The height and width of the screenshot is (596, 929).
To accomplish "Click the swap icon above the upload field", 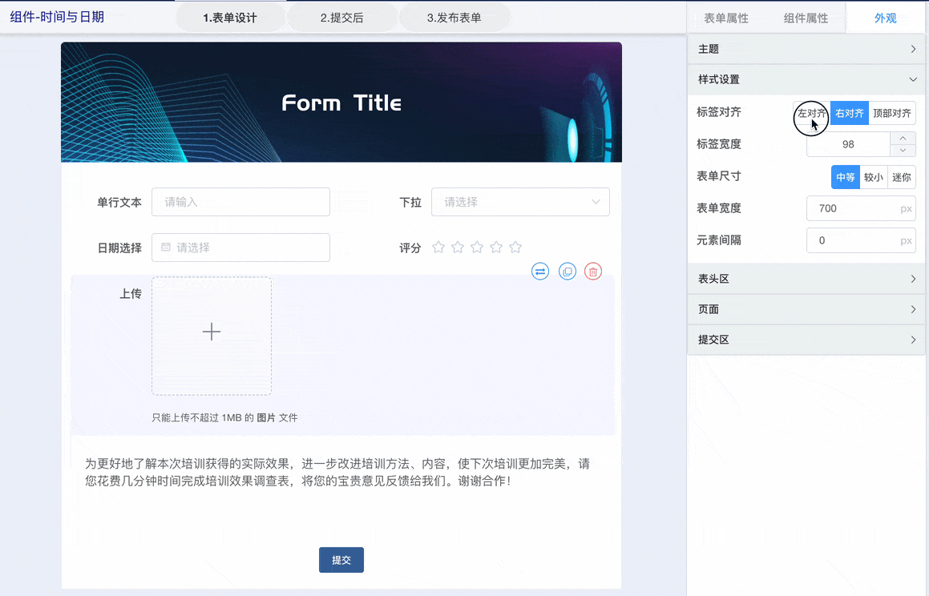I will [540, 272].
